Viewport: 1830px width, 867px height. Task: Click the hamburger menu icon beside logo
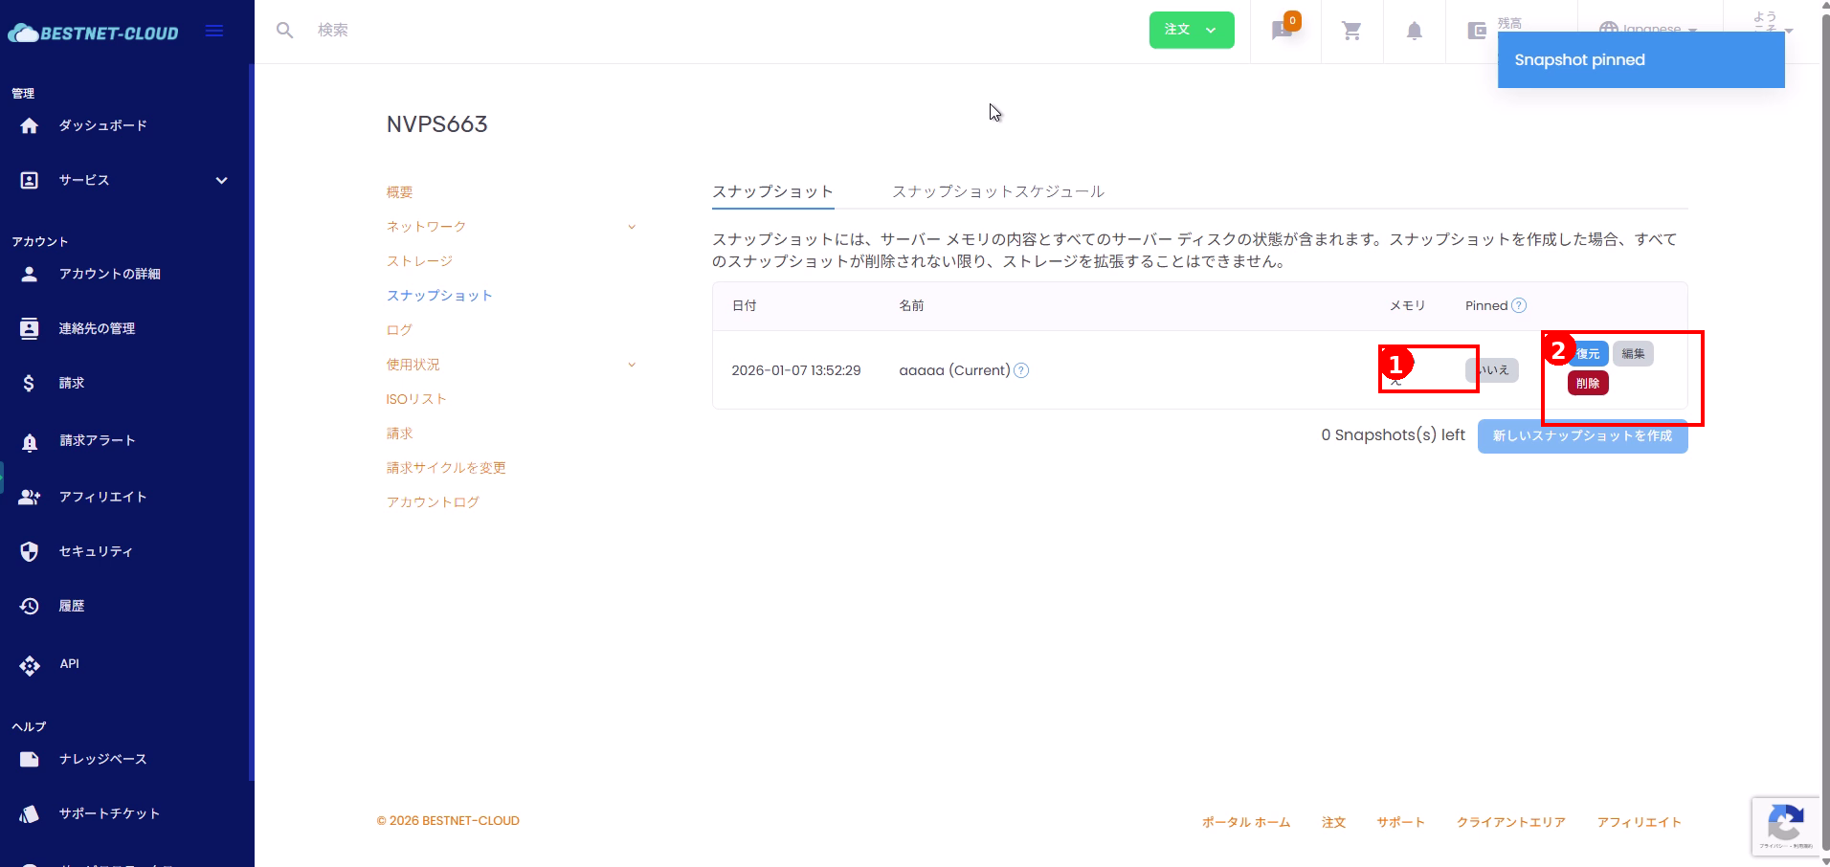214,32
